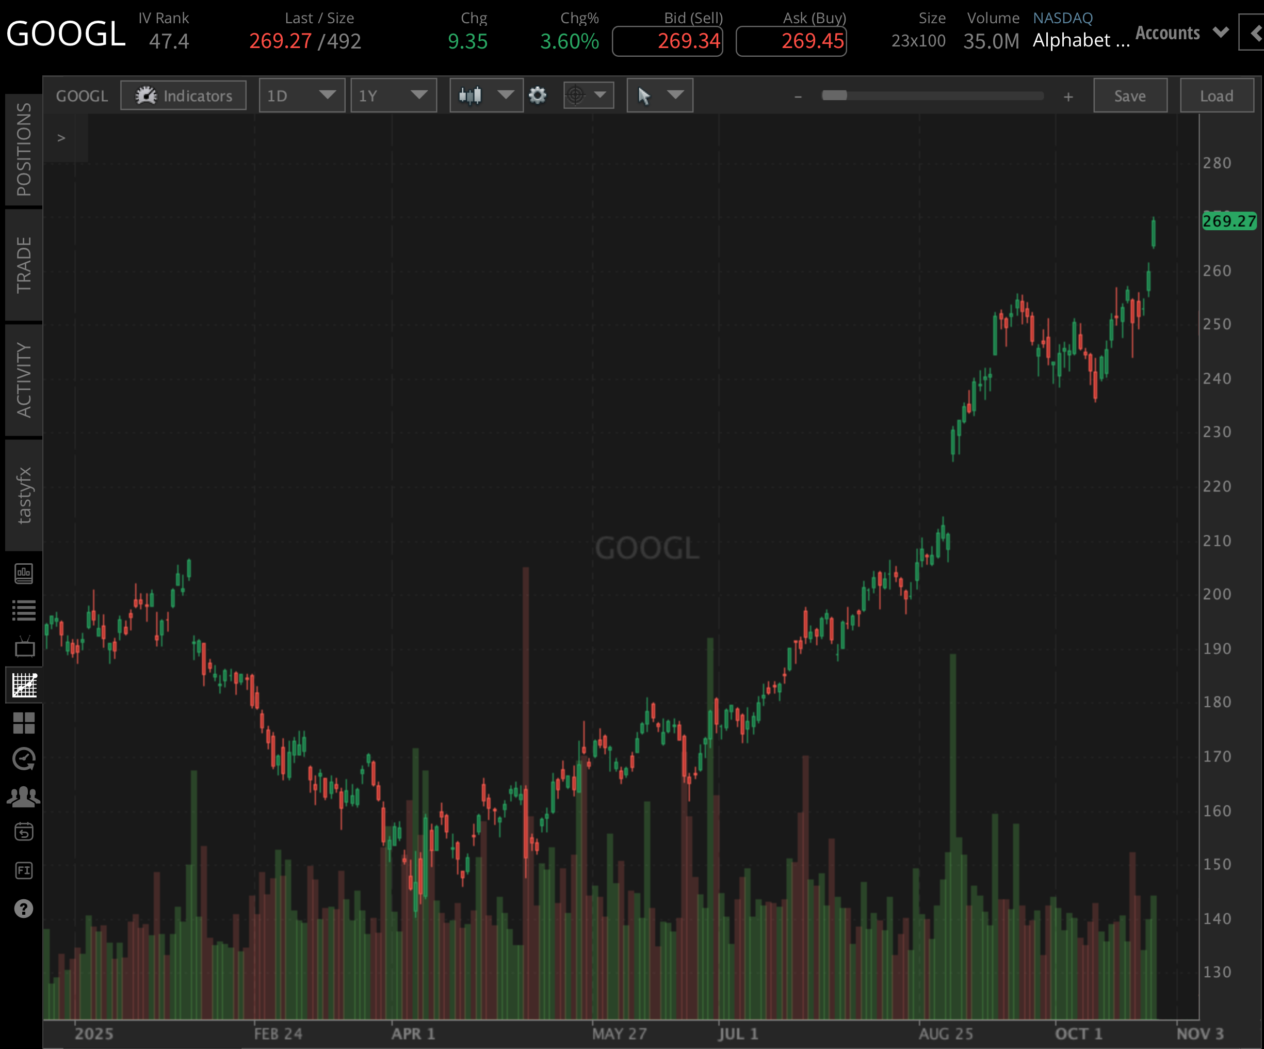The height and width of the screenshot is (1049, 1264).
Task: Expand the candlestick chart type dropdown
Action: pos(486,95)
